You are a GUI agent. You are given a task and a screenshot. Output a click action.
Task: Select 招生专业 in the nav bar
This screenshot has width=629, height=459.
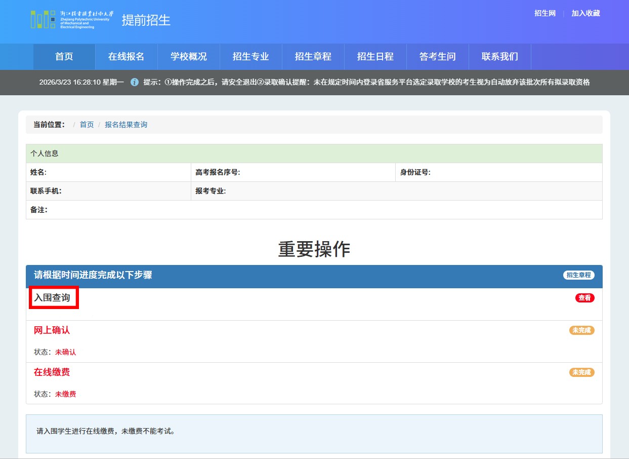[251, 57]
